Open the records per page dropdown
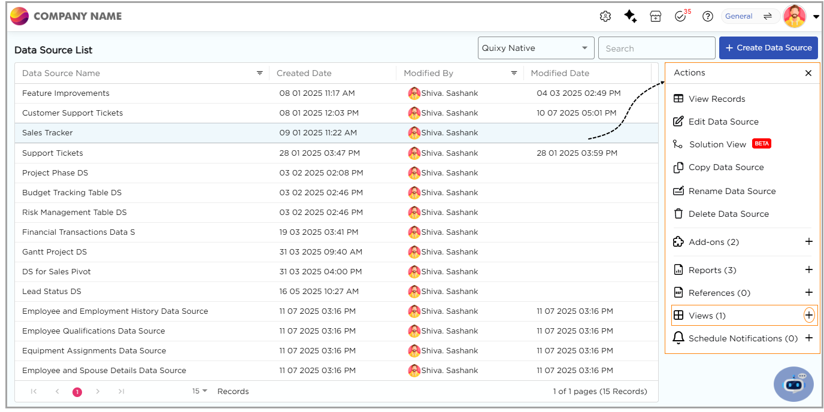The image size is (824, 412). click(199, 391)
